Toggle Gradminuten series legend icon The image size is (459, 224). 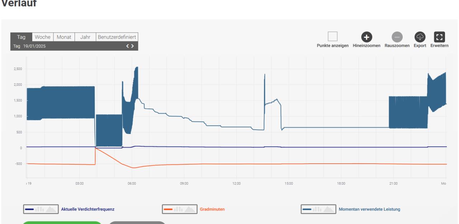click(179, 209)
